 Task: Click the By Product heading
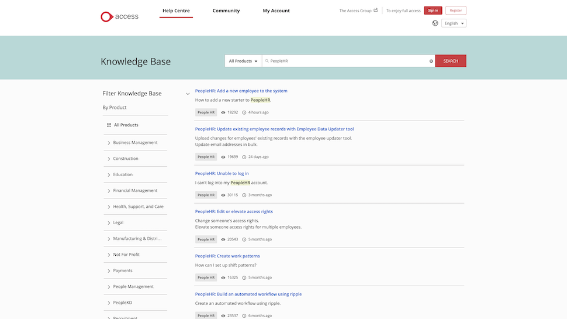click(x=115, y=108)
